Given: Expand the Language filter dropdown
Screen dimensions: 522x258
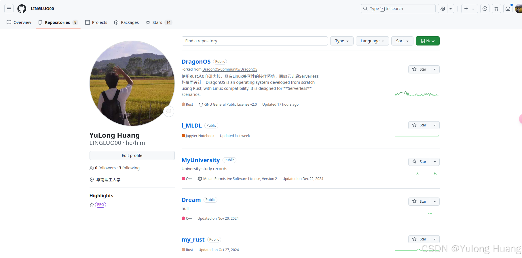Looking at the screenshot, I should [372, 41].
